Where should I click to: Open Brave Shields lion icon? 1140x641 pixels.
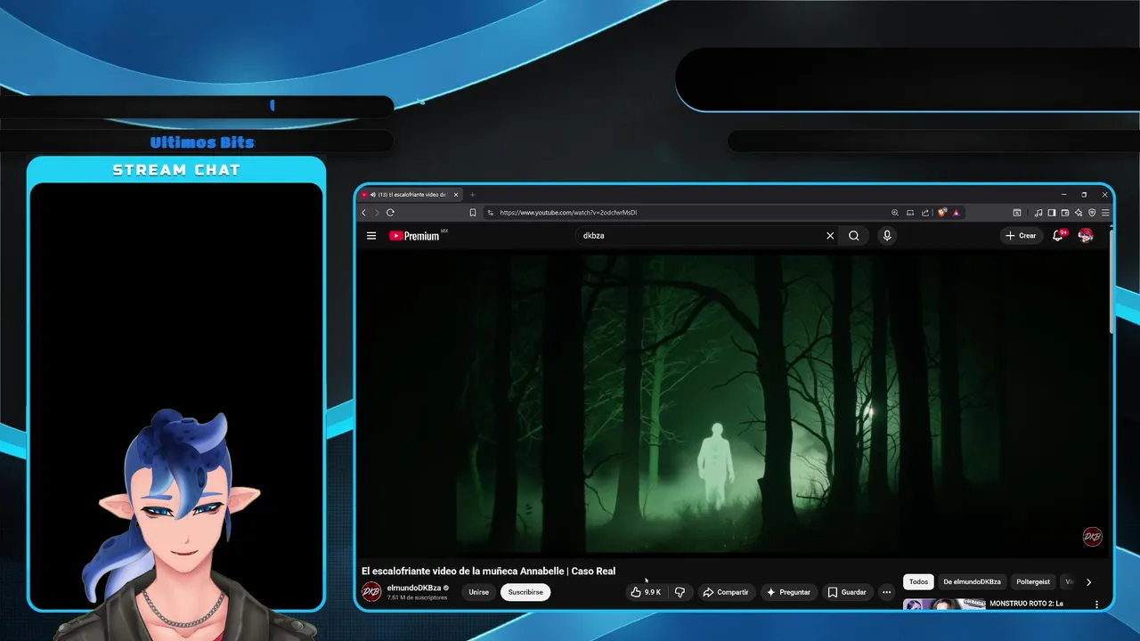[942, 213]
